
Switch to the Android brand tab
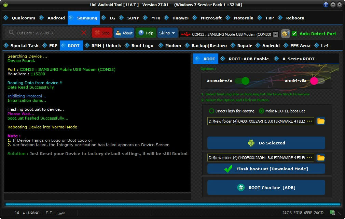coord(52,18)
